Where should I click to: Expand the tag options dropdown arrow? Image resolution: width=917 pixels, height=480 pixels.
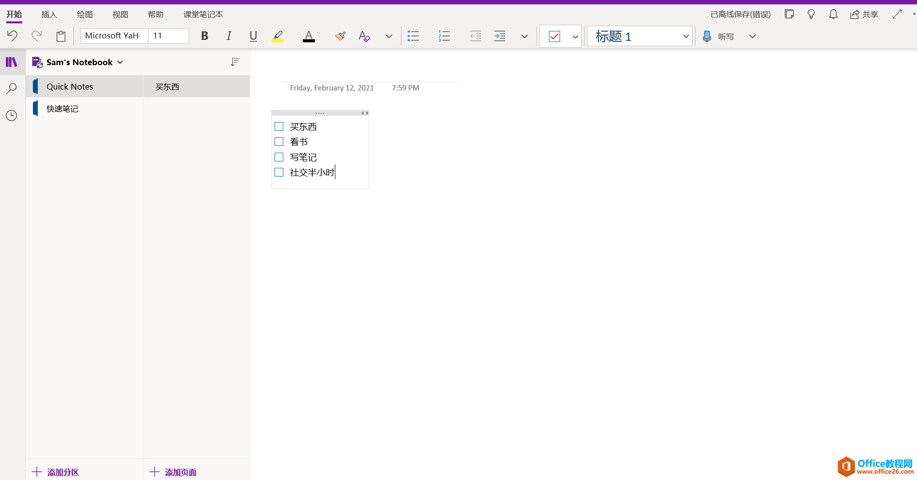(x=575, y=36)
